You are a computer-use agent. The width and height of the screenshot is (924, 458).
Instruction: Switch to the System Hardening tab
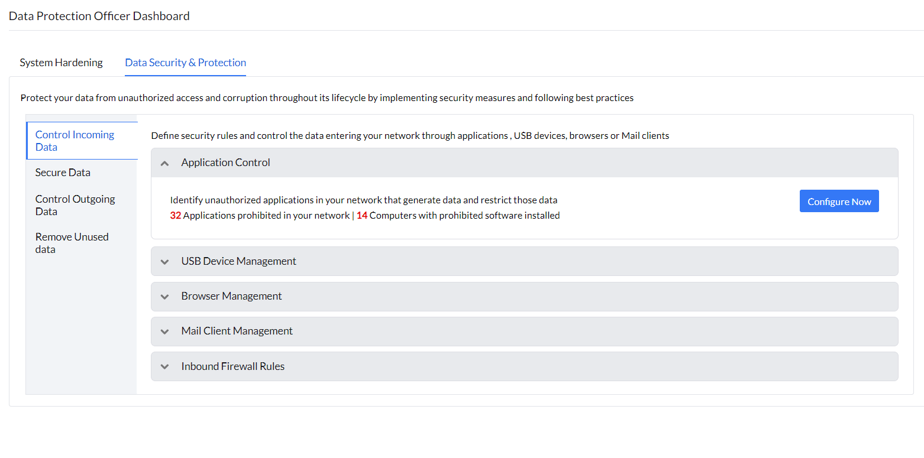coord(61,63)
